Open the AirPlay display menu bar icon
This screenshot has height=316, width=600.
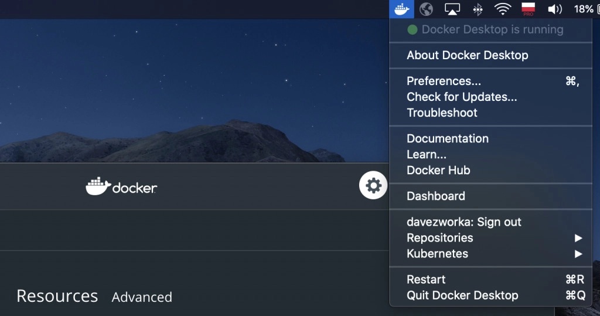[x=452, y=9]
